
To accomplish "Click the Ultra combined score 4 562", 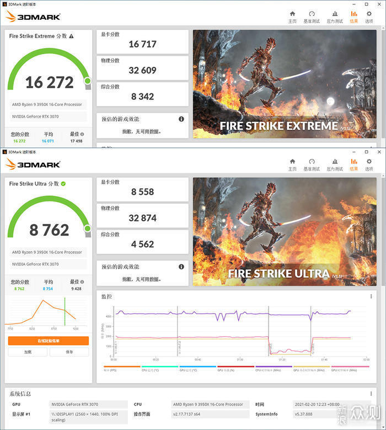I will coord(142,244).
